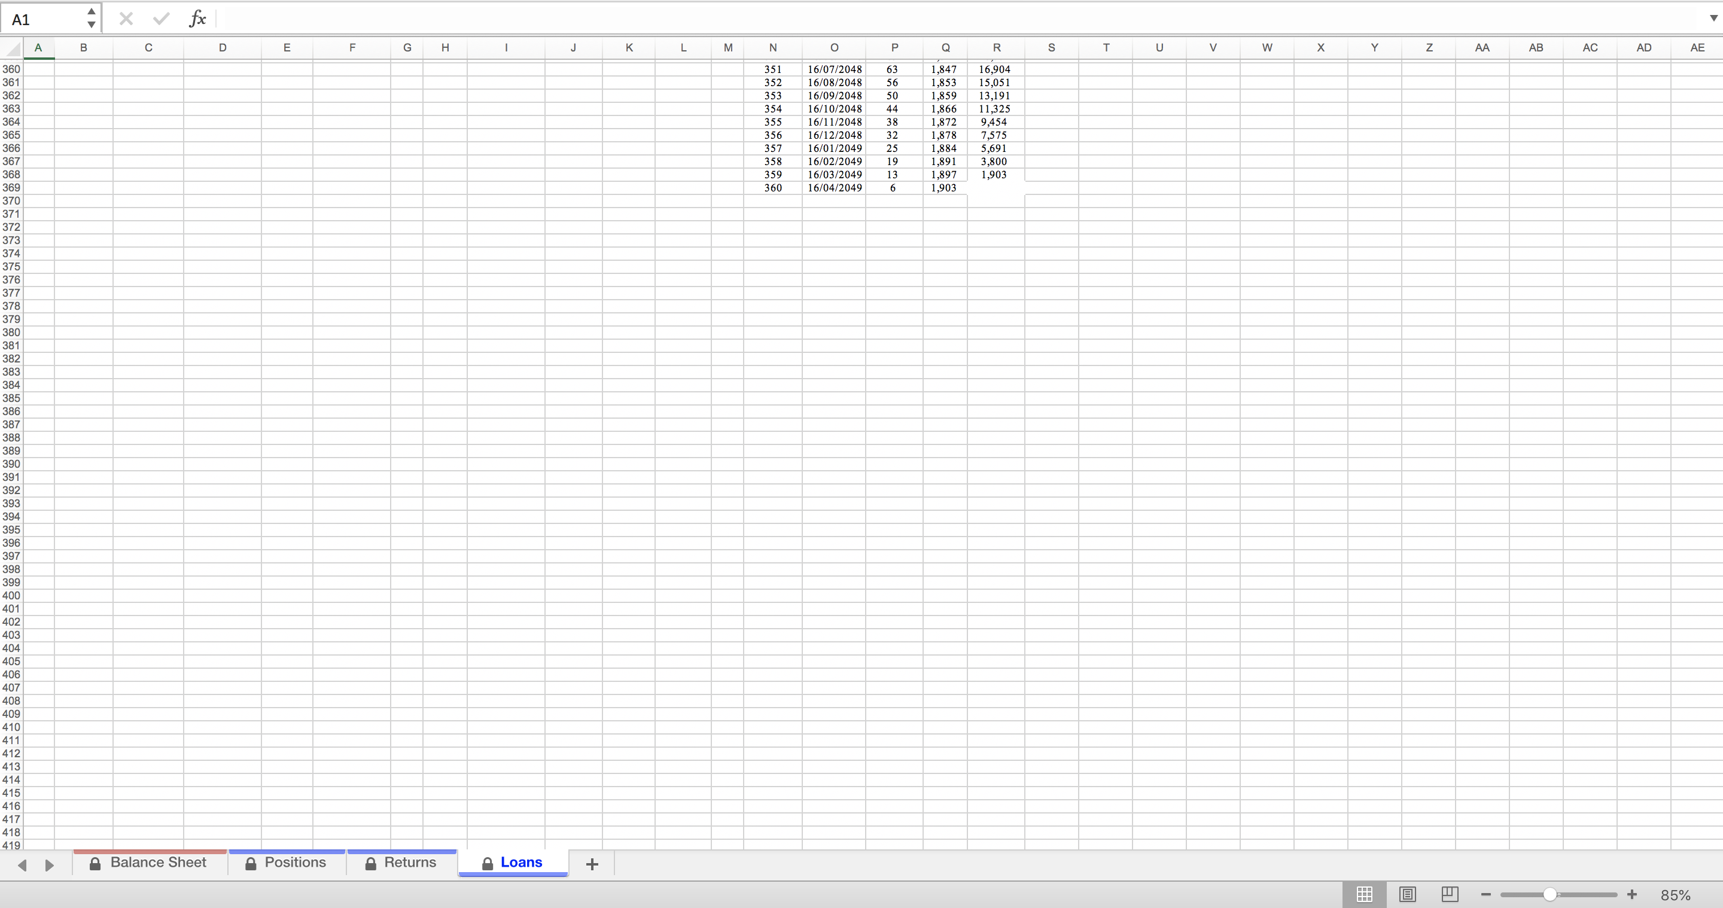
Task: Switch to the Positions sheet tab
Action: 287,863
